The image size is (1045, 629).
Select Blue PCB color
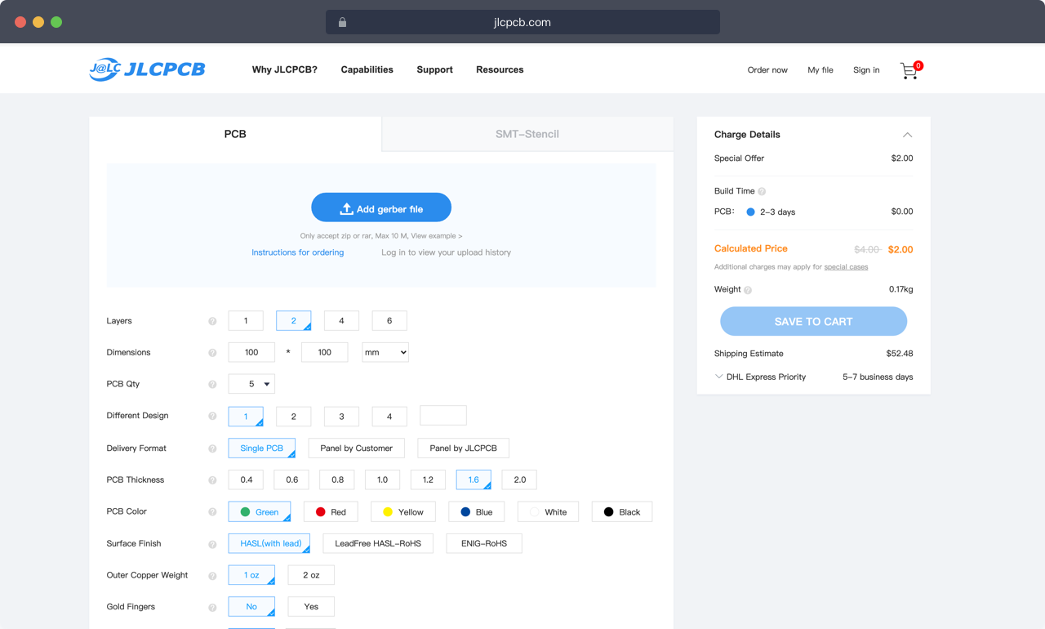tap(477, 511)
